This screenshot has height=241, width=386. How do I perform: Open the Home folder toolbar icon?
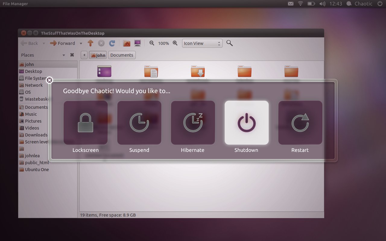point(127,43)
